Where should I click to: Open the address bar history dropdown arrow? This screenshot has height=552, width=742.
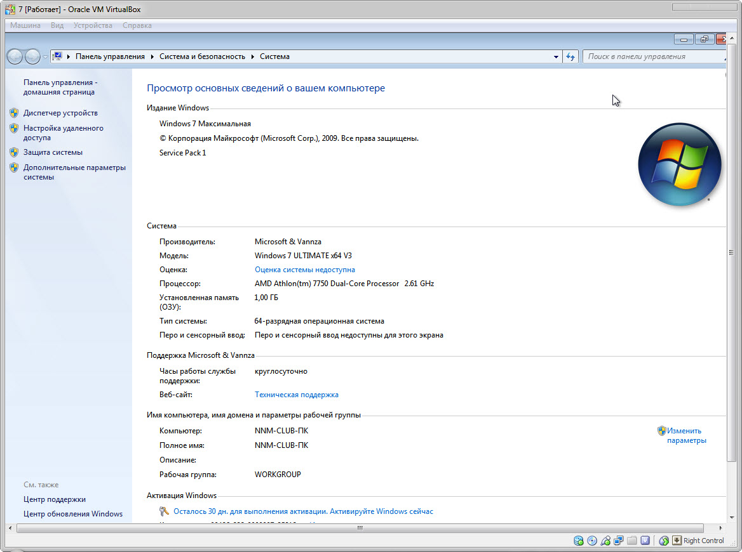(556, 56)
